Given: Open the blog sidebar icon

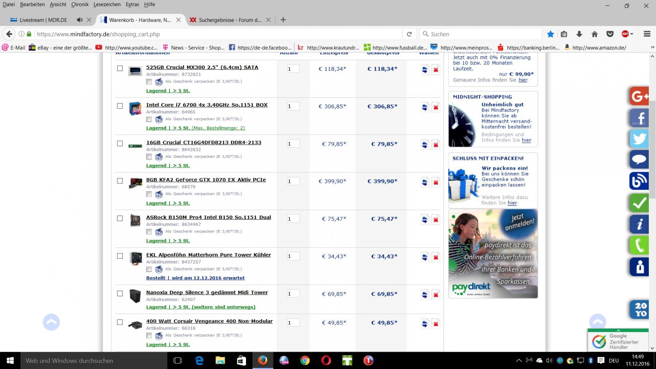Looking at the screenshot, I should [639, 181].
